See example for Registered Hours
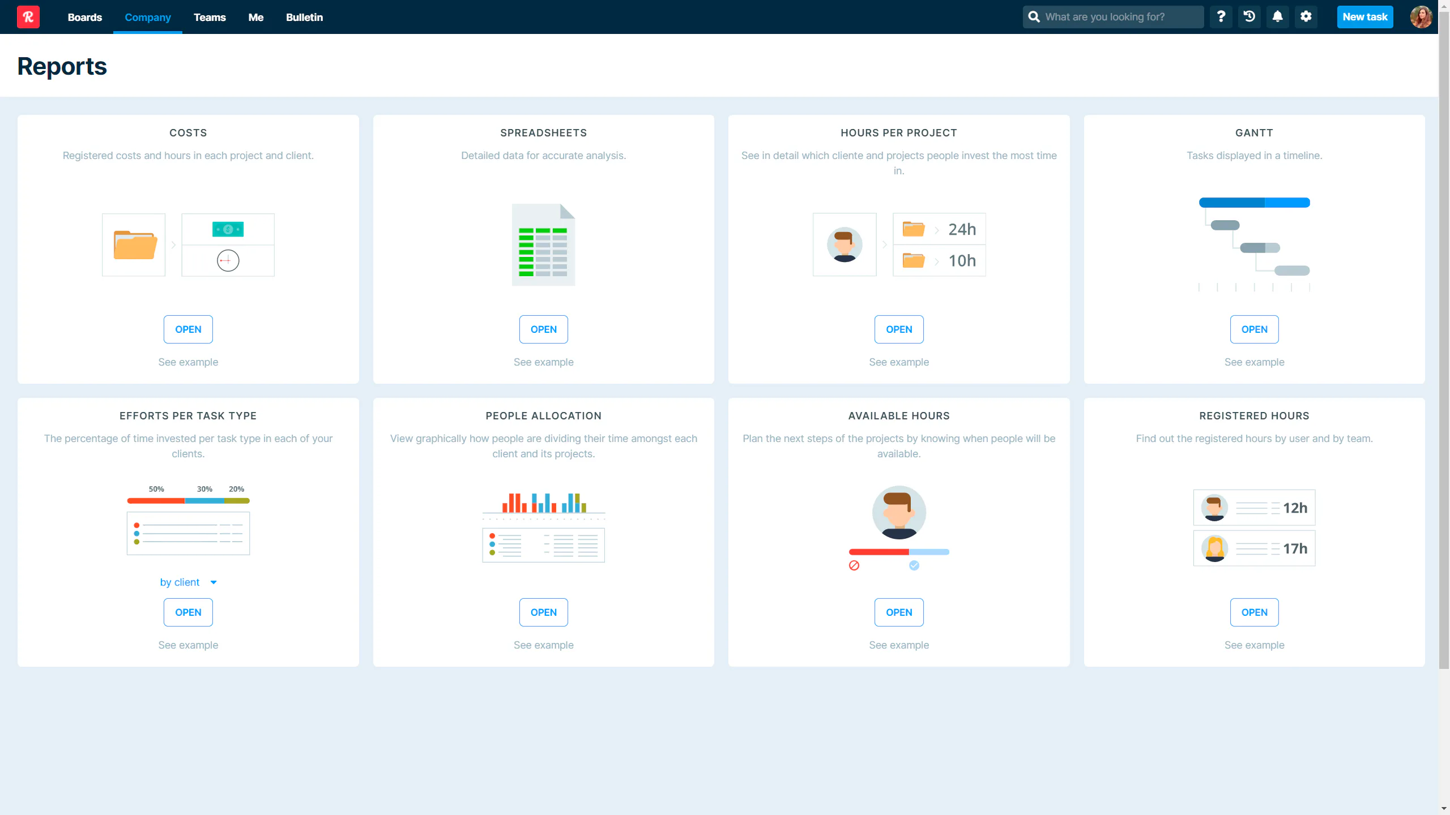1450x815 pixels. tap(1254, 645)
